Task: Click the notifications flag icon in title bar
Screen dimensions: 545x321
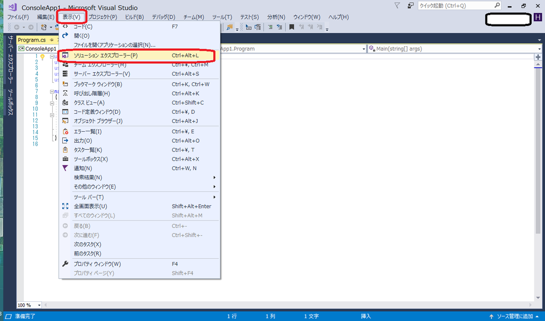Action: pyautogui.click(x=397, y=5)
